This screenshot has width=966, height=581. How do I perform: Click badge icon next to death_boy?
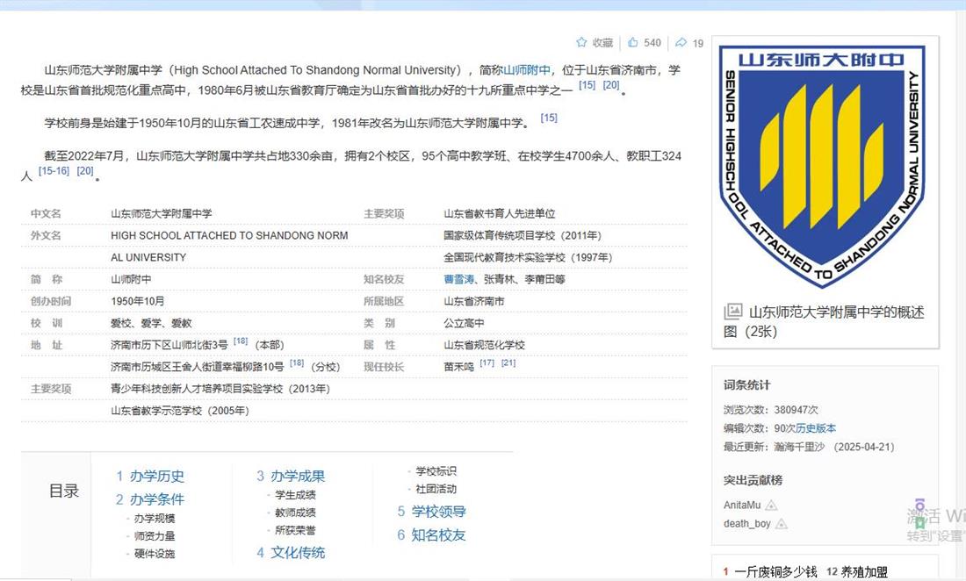[782, 524]
